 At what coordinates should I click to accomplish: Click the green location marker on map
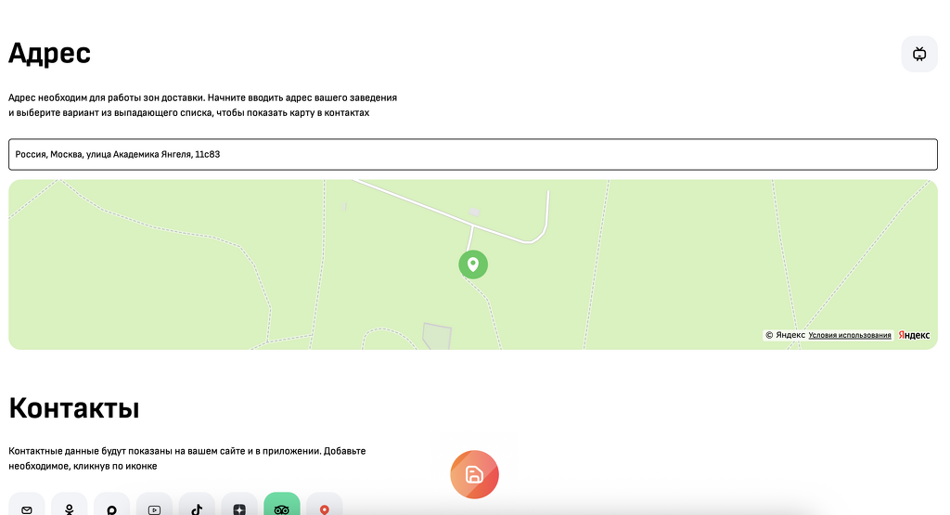tap(473, 264)
